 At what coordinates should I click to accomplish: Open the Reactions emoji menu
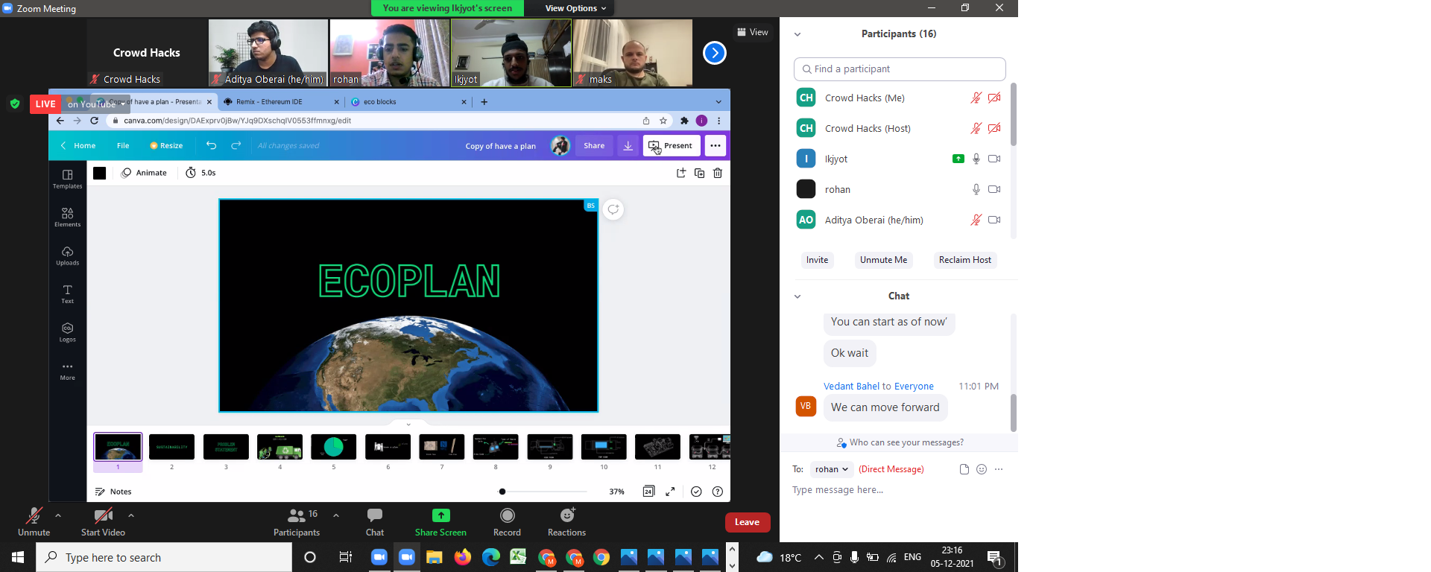(x=566, y=516)
